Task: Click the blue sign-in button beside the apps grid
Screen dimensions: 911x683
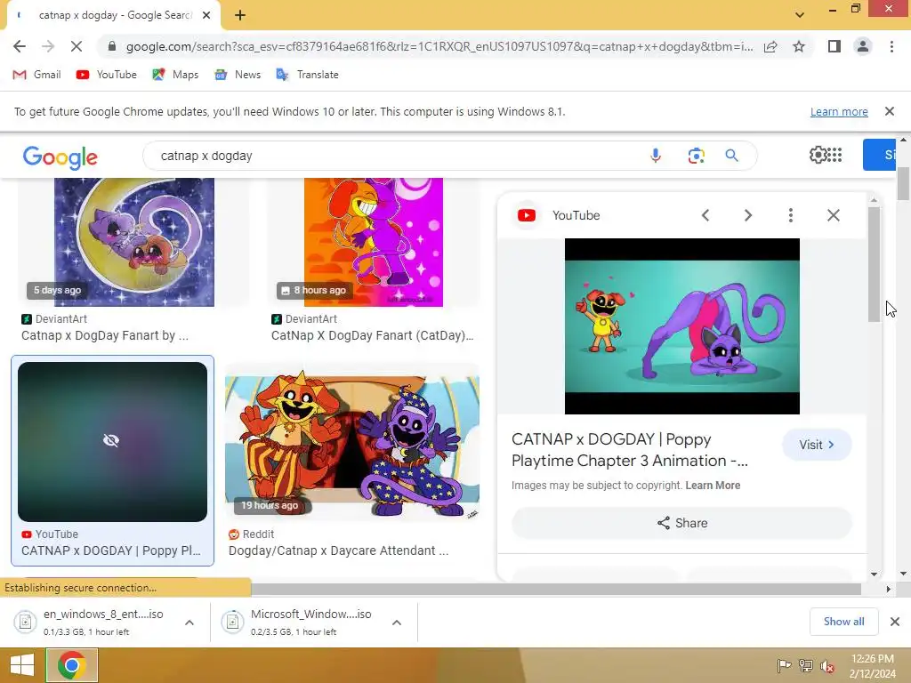Action: pyautogui.click(x=879, y=155)
